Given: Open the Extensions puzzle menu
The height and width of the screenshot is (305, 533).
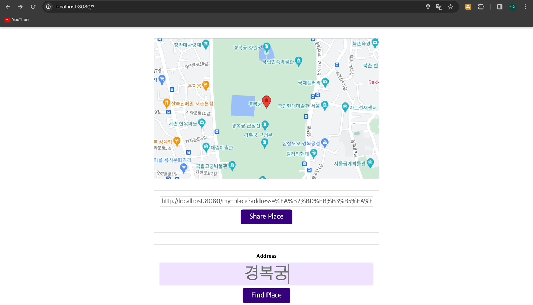Looking at the screenshot, I should 481,7.
